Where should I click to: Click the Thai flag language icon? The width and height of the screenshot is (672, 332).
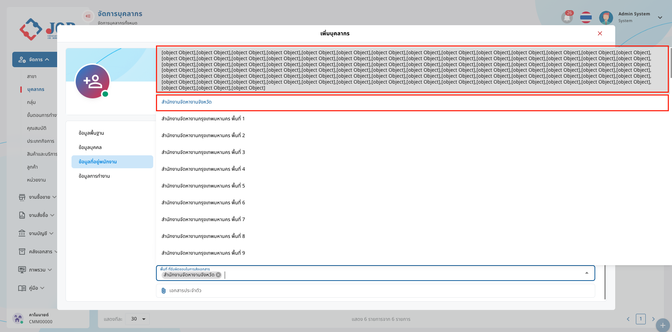click(x=586, y=17)
